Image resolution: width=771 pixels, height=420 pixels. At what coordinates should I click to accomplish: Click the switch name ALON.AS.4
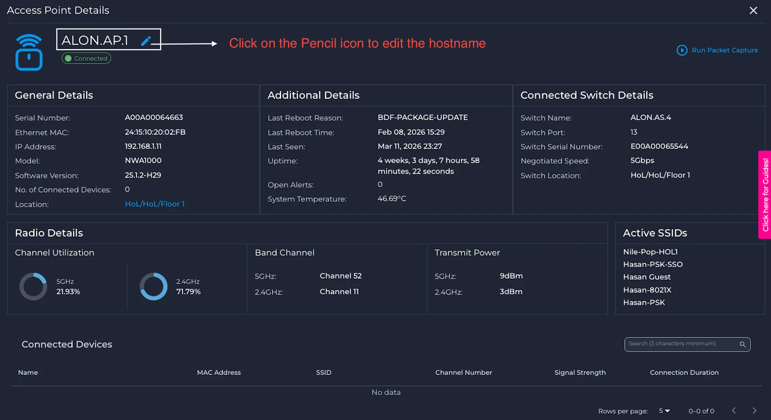coord(651,117)
